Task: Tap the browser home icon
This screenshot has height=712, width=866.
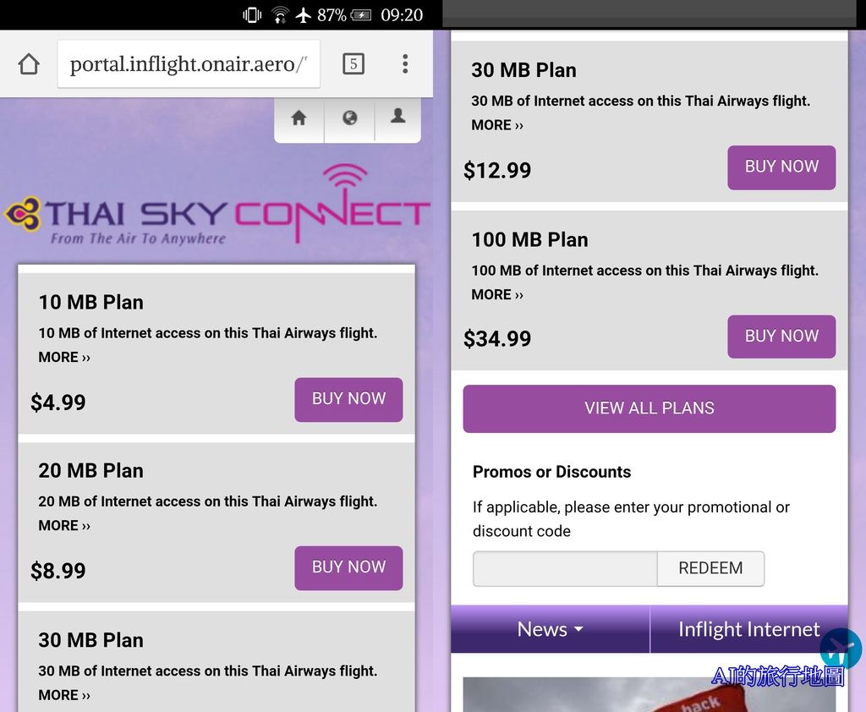Action: tap(29, 64)
